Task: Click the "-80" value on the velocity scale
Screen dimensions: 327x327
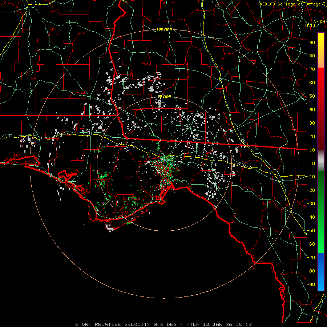Action: (x=311, y=271)
